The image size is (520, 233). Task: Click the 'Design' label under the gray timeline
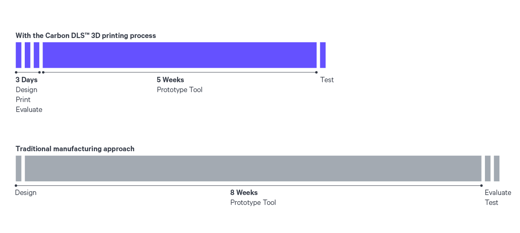coord(26,193)
